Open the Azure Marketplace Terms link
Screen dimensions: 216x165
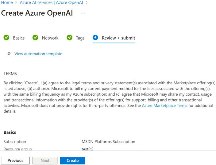pyautogui.click(x=164, y=106)
